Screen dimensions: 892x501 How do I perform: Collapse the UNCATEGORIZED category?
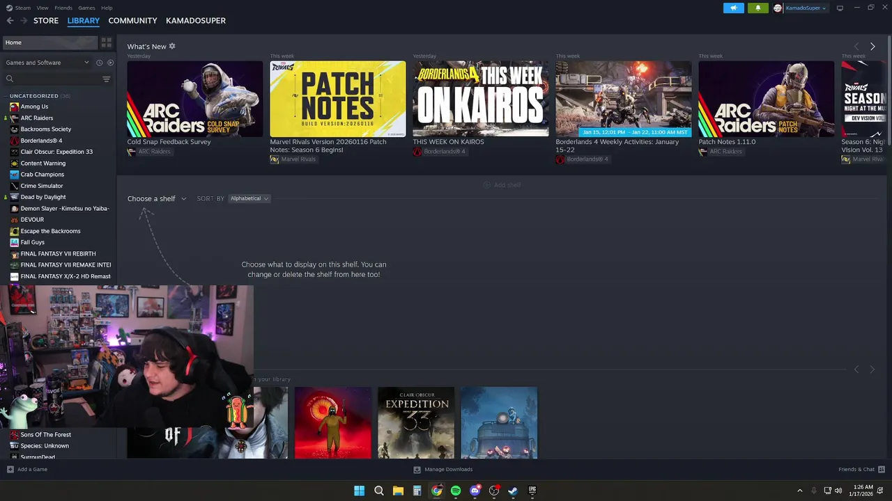coord(34,96)
